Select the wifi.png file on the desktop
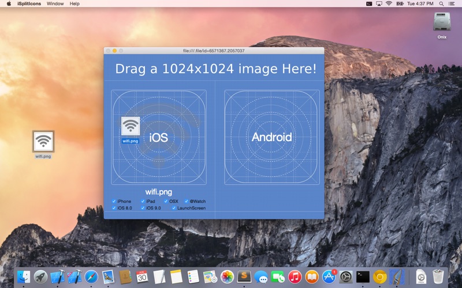This screenshot has height=288, width=462. point(43,145)
